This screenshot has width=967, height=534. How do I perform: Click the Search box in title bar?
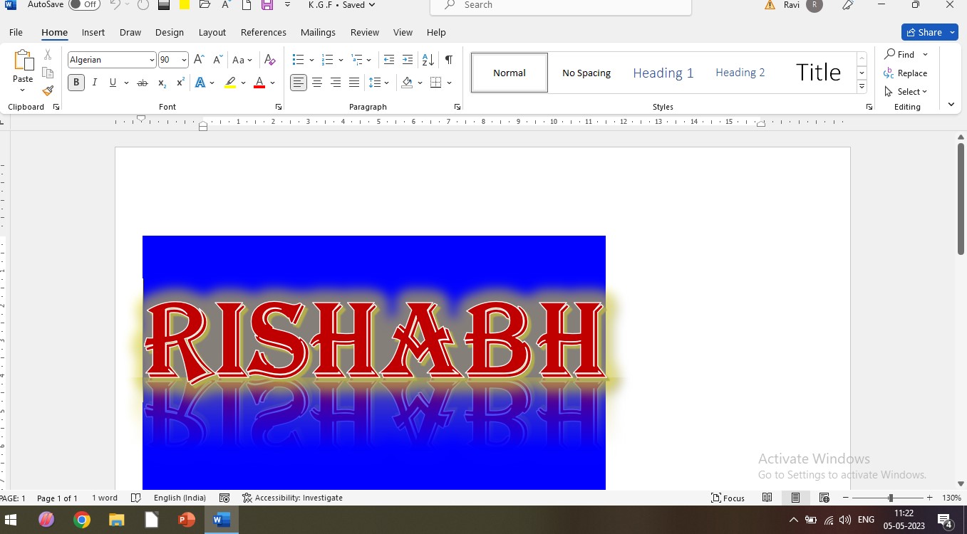point(561,5)
